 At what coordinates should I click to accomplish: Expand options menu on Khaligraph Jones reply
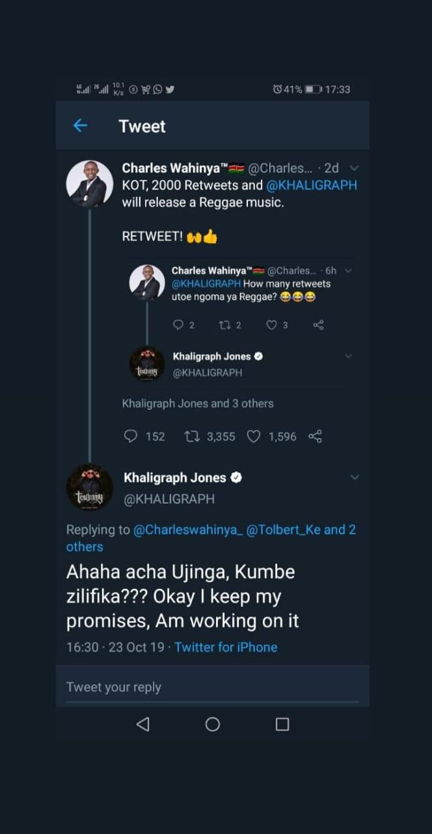pyautogui.click(x=355, y=477)
